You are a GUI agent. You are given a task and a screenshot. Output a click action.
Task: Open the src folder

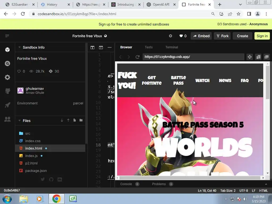tap(50, 133)
